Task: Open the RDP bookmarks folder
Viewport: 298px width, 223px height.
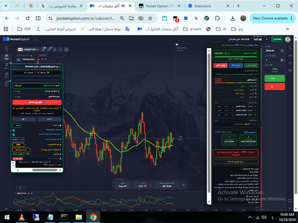Action: point(24,29)
